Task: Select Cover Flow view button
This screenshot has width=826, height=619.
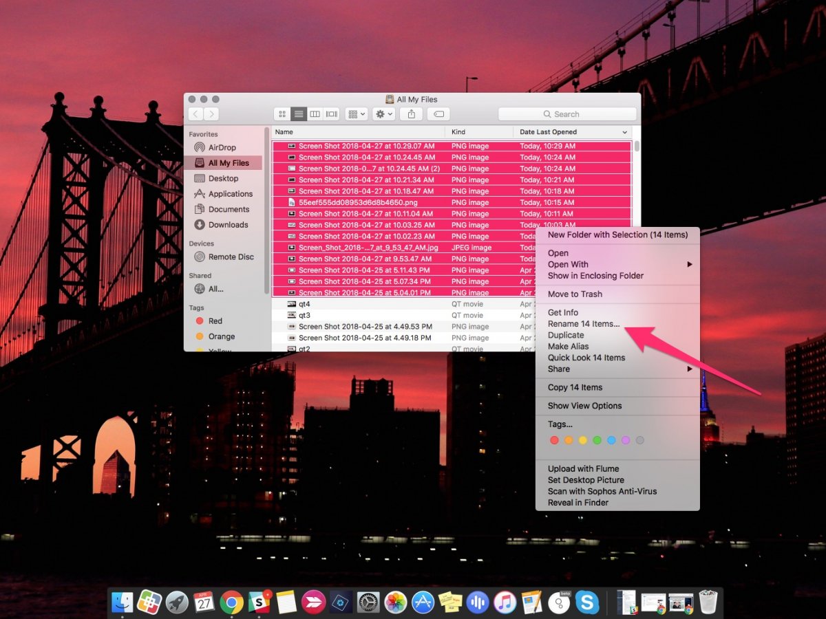Action: coord(332,114)
